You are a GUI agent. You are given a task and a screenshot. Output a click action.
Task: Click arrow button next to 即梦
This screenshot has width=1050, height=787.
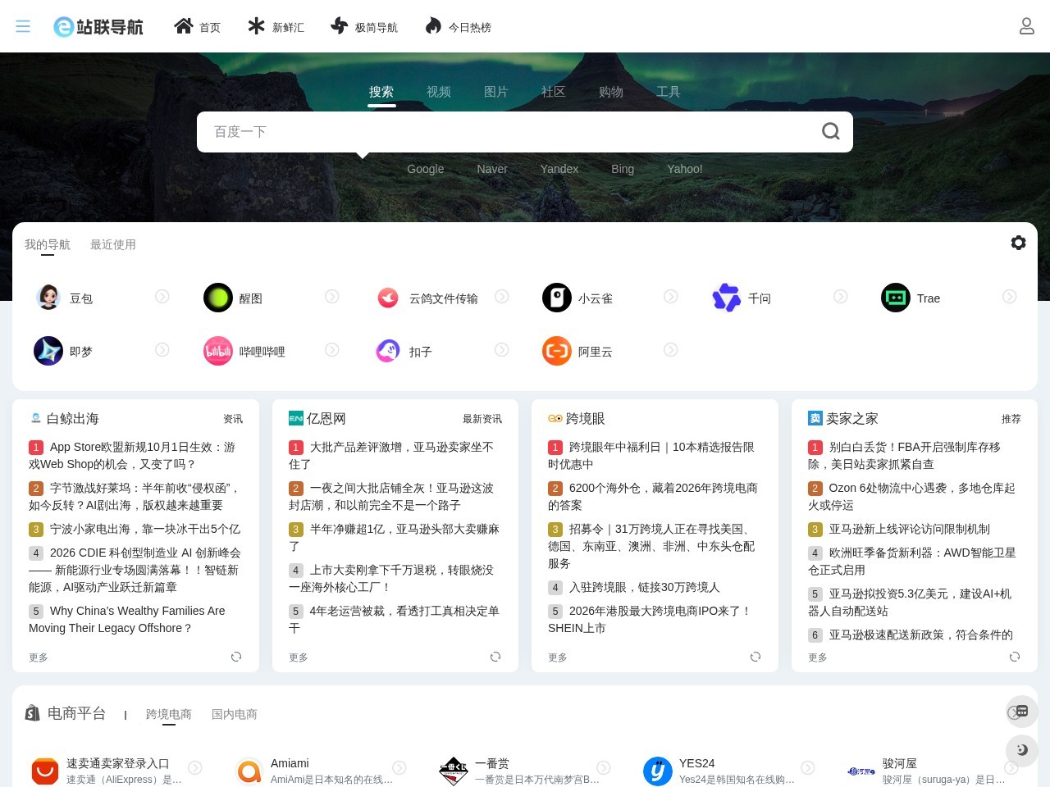(x=162, y=349)
